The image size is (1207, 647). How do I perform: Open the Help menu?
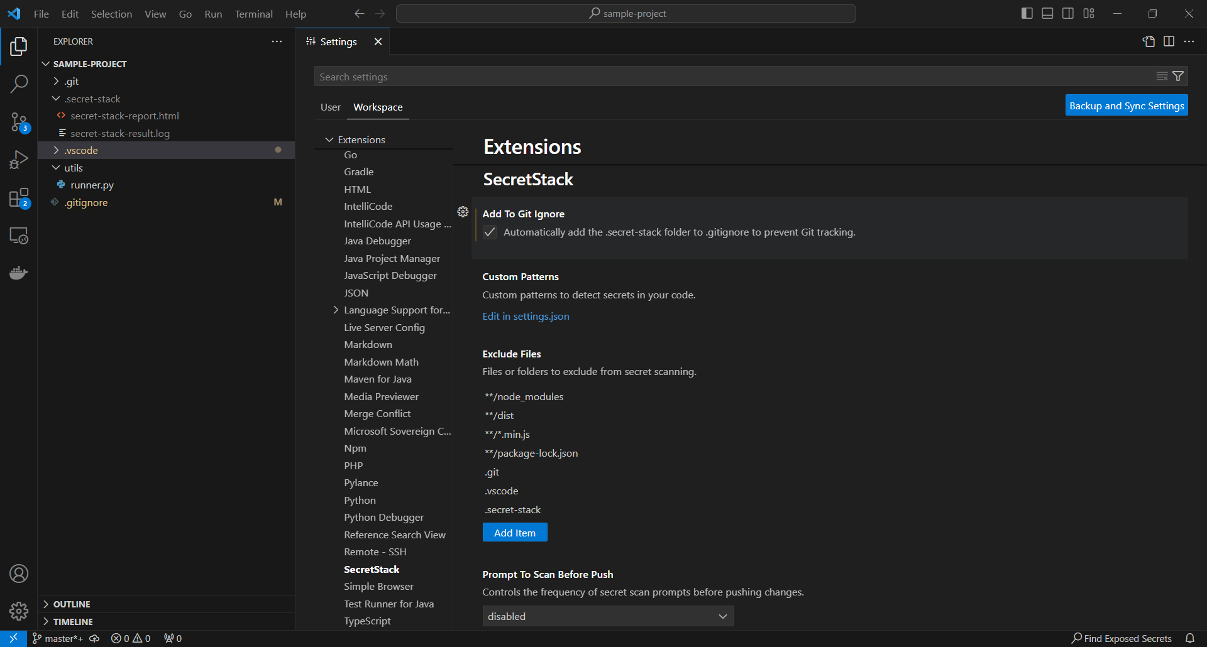tap(295, 14)
